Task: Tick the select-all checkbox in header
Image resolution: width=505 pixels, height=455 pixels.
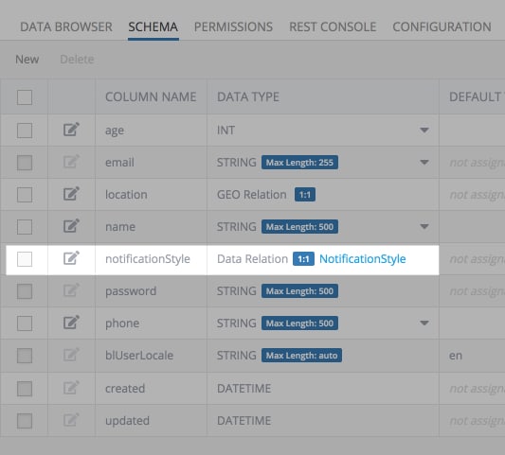Action: 25,97
